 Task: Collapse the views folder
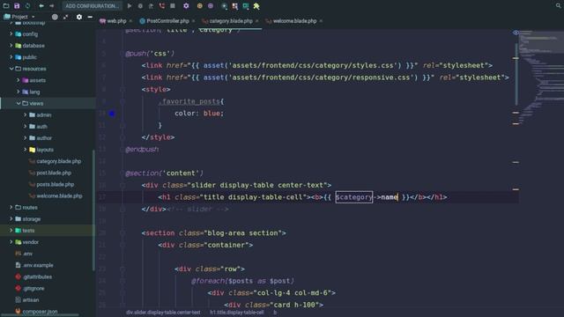(x=18, y=103)
